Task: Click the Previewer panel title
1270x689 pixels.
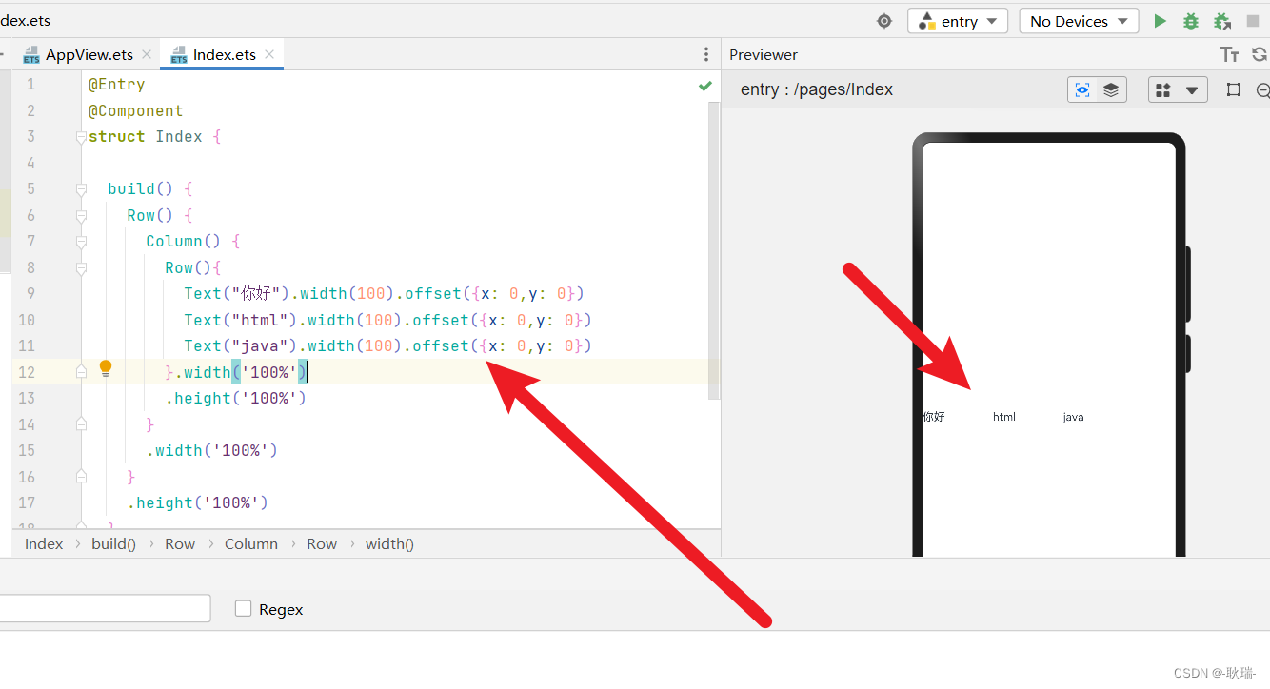Action: [x=764, y=54]
